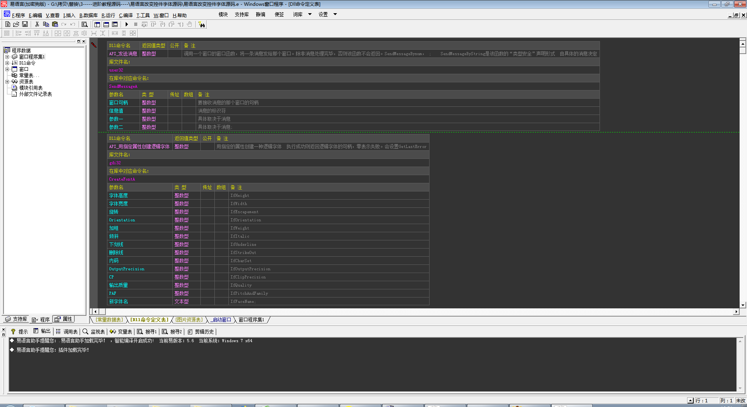The width and height of the screenshot is (747, 407).
Task: Click the Cut scissors icon
Action: (x=37, y=24)
